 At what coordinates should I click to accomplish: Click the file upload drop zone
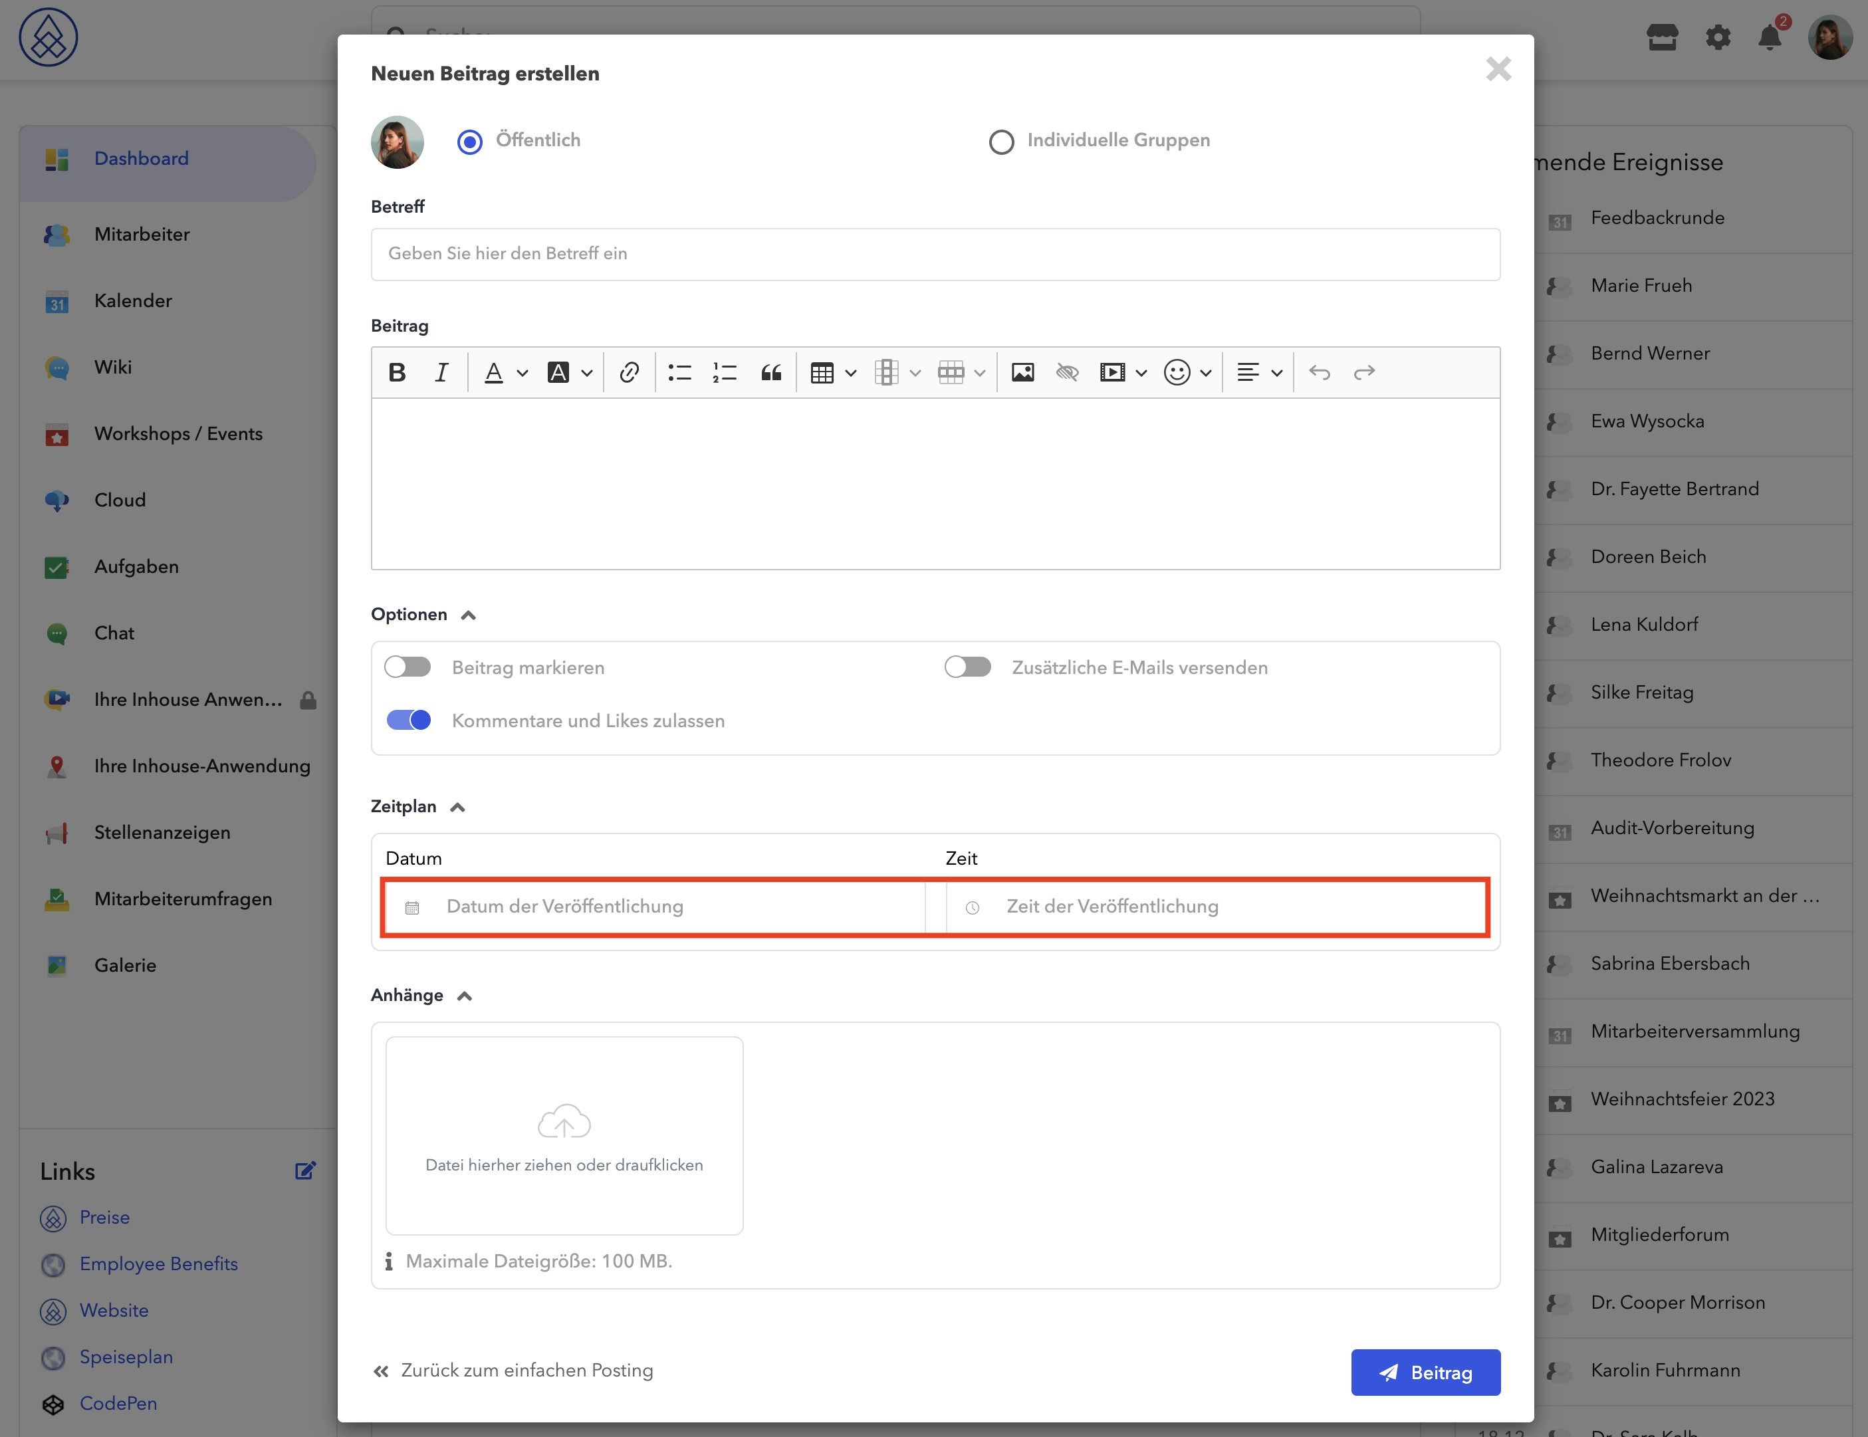click(564, 1135)
